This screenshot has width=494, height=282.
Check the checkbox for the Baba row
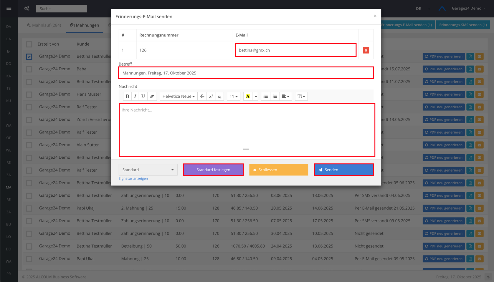pos(29,69)
